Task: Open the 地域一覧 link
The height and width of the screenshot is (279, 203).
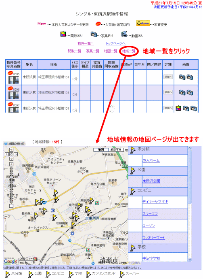Action: [x=129, y=51]
